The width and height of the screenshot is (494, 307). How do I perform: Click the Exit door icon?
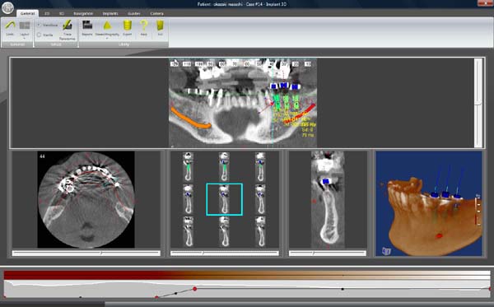[160, 26]
